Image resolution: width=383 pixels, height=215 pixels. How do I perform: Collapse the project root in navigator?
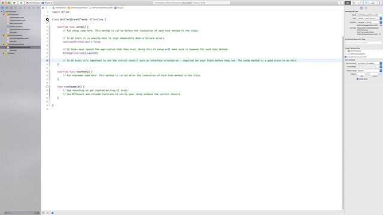1,11
